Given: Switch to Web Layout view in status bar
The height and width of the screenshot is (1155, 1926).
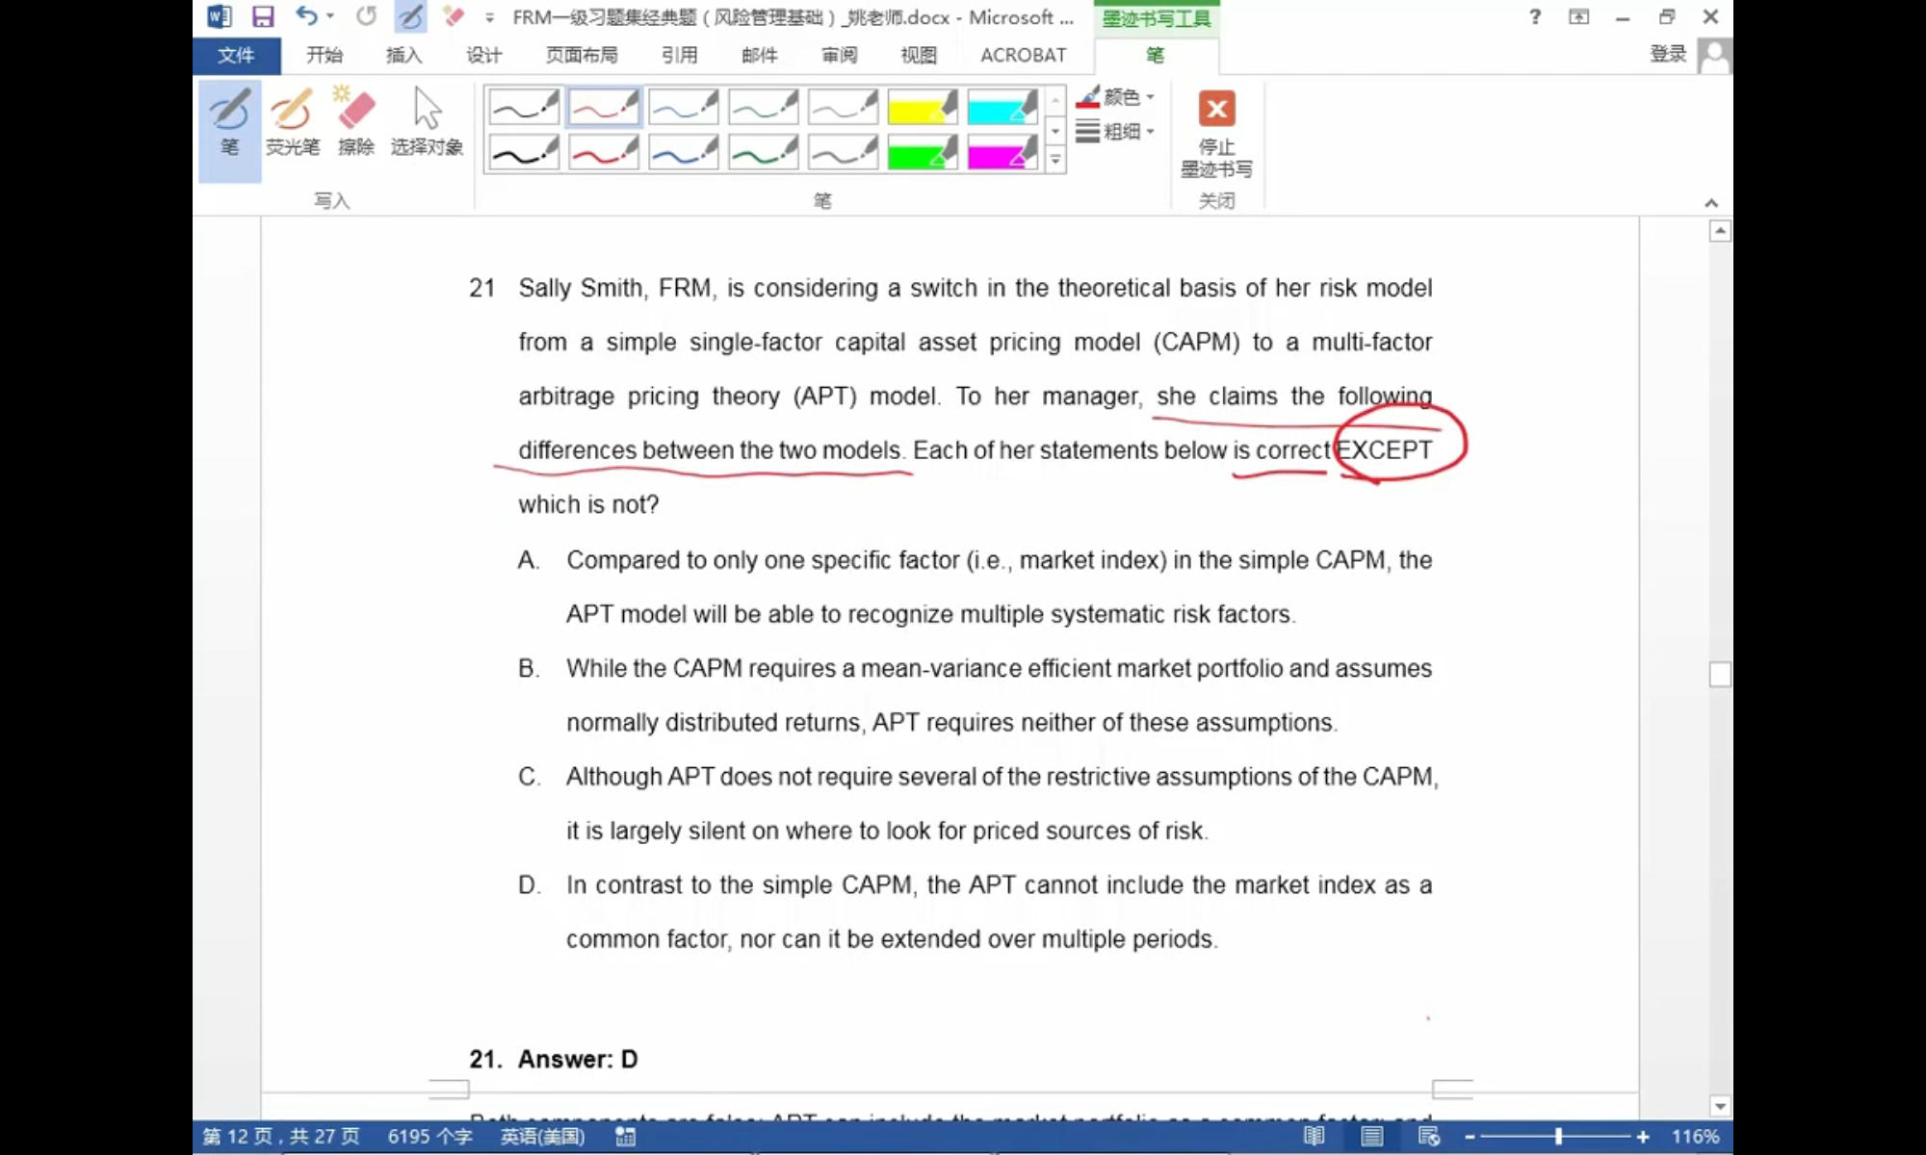Looking at the screenshot, I should point(1429,1137).
